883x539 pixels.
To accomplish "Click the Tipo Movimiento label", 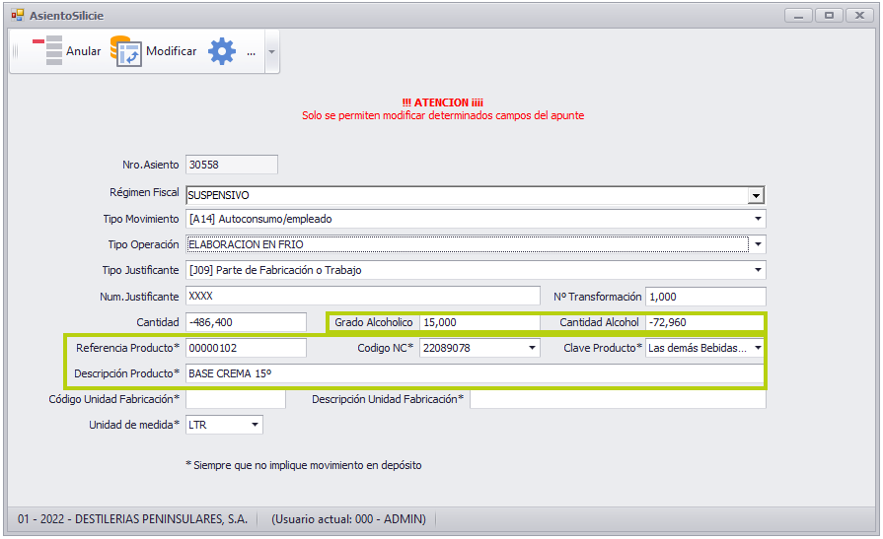I will coord(141,219).
